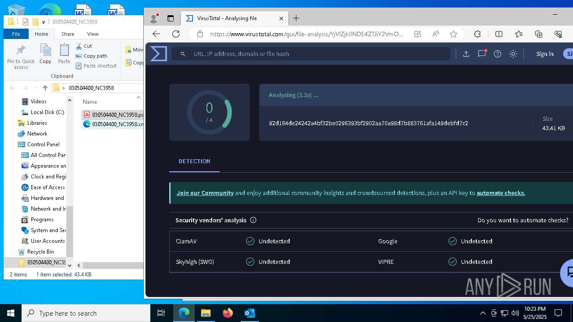Screen dimensions: 573x322
Task: Open Edge Collections icon
Action: coord(539,34)
